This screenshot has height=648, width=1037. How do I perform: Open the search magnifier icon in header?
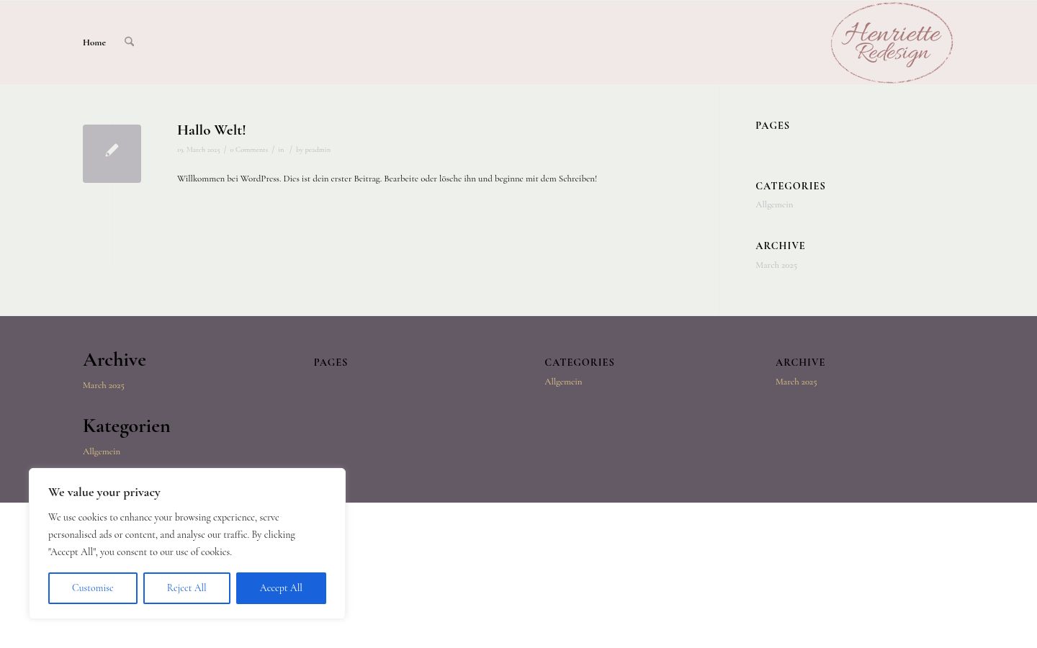129,42
